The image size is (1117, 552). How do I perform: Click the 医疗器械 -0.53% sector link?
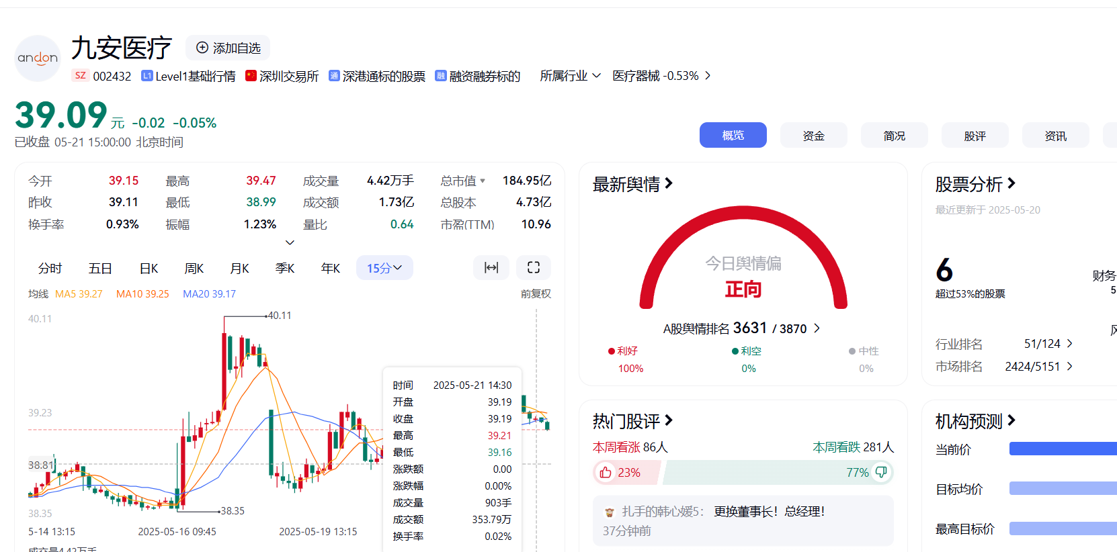point(655,76)
